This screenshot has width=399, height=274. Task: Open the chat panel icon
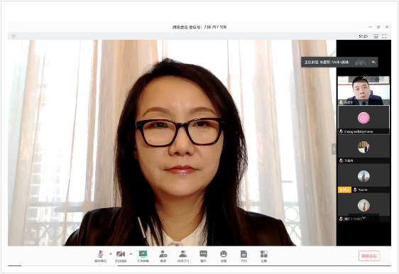coord(203,256)
